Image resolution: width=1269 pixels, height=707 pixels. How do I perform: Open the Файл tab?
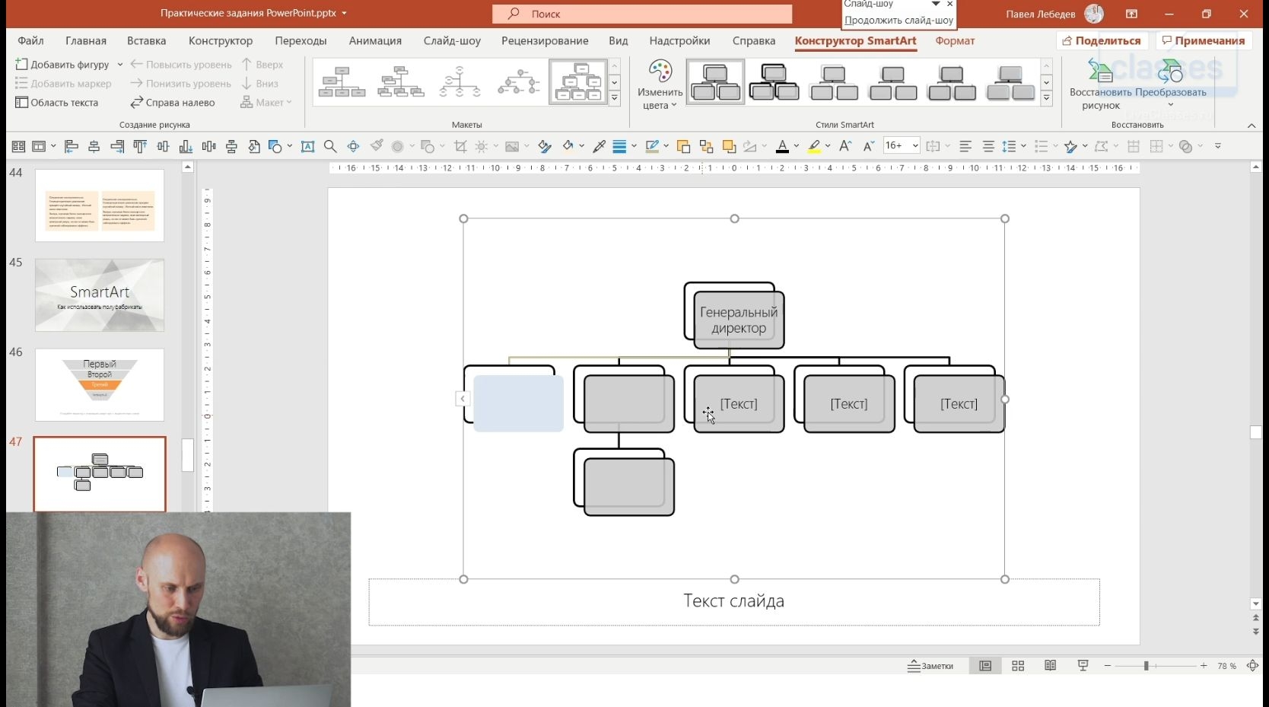click(31, 41)
